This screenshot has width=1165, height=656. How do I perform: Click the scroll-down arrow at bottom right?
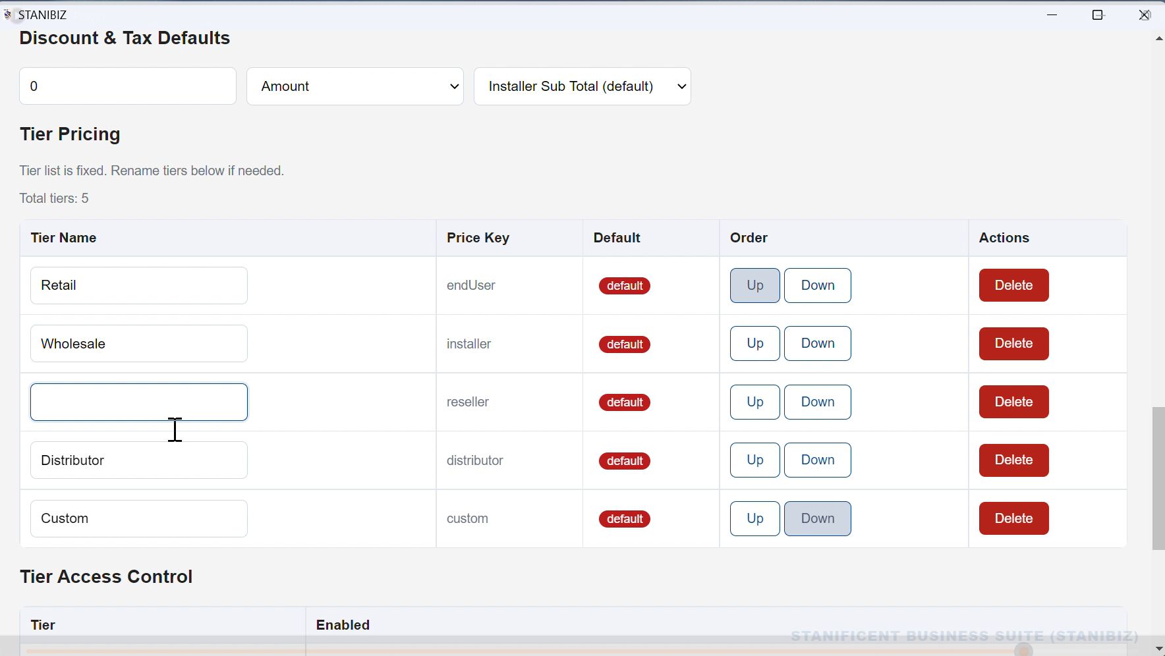1158,649
